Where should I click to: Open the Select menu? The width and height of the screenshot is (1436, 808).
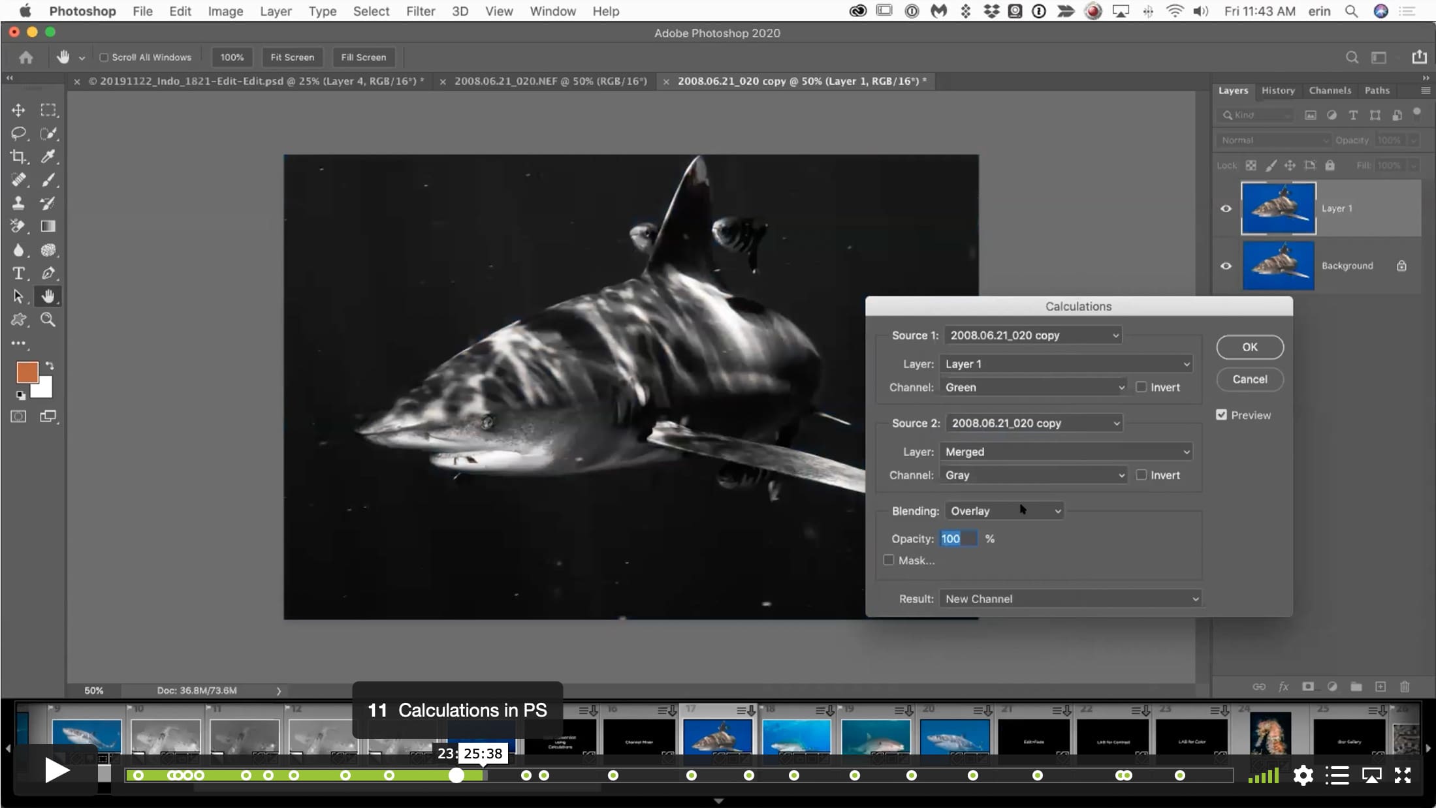tap(371, 11)
